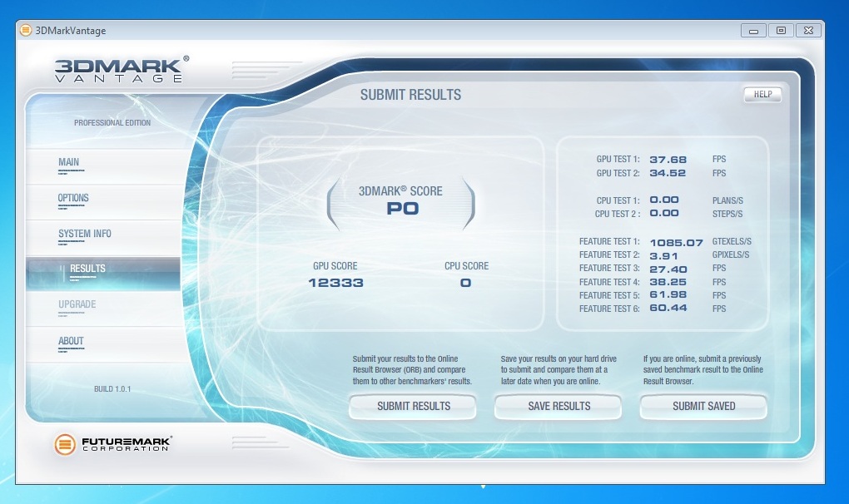Click CPU Test 2 value 0.00
This screenshot has width=849, height=504.
664,213
